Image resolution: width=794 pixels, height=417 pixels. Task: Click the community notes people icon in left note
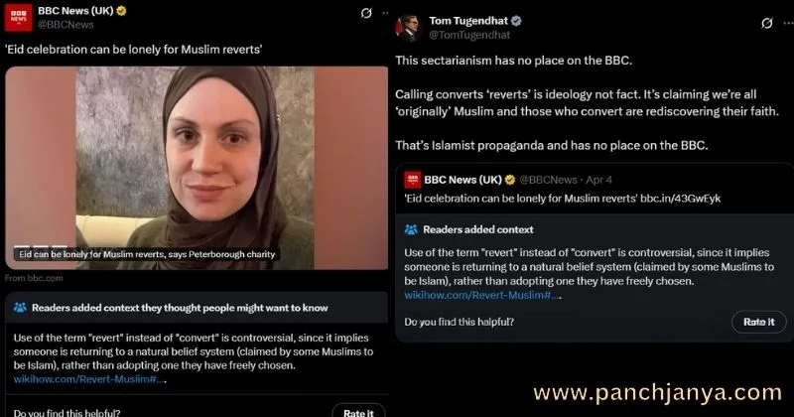pos(20,308)
